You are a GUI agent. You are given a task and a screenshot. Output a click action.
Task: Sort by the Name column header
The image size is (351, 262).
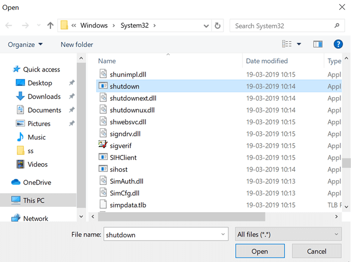click(107, 61)
